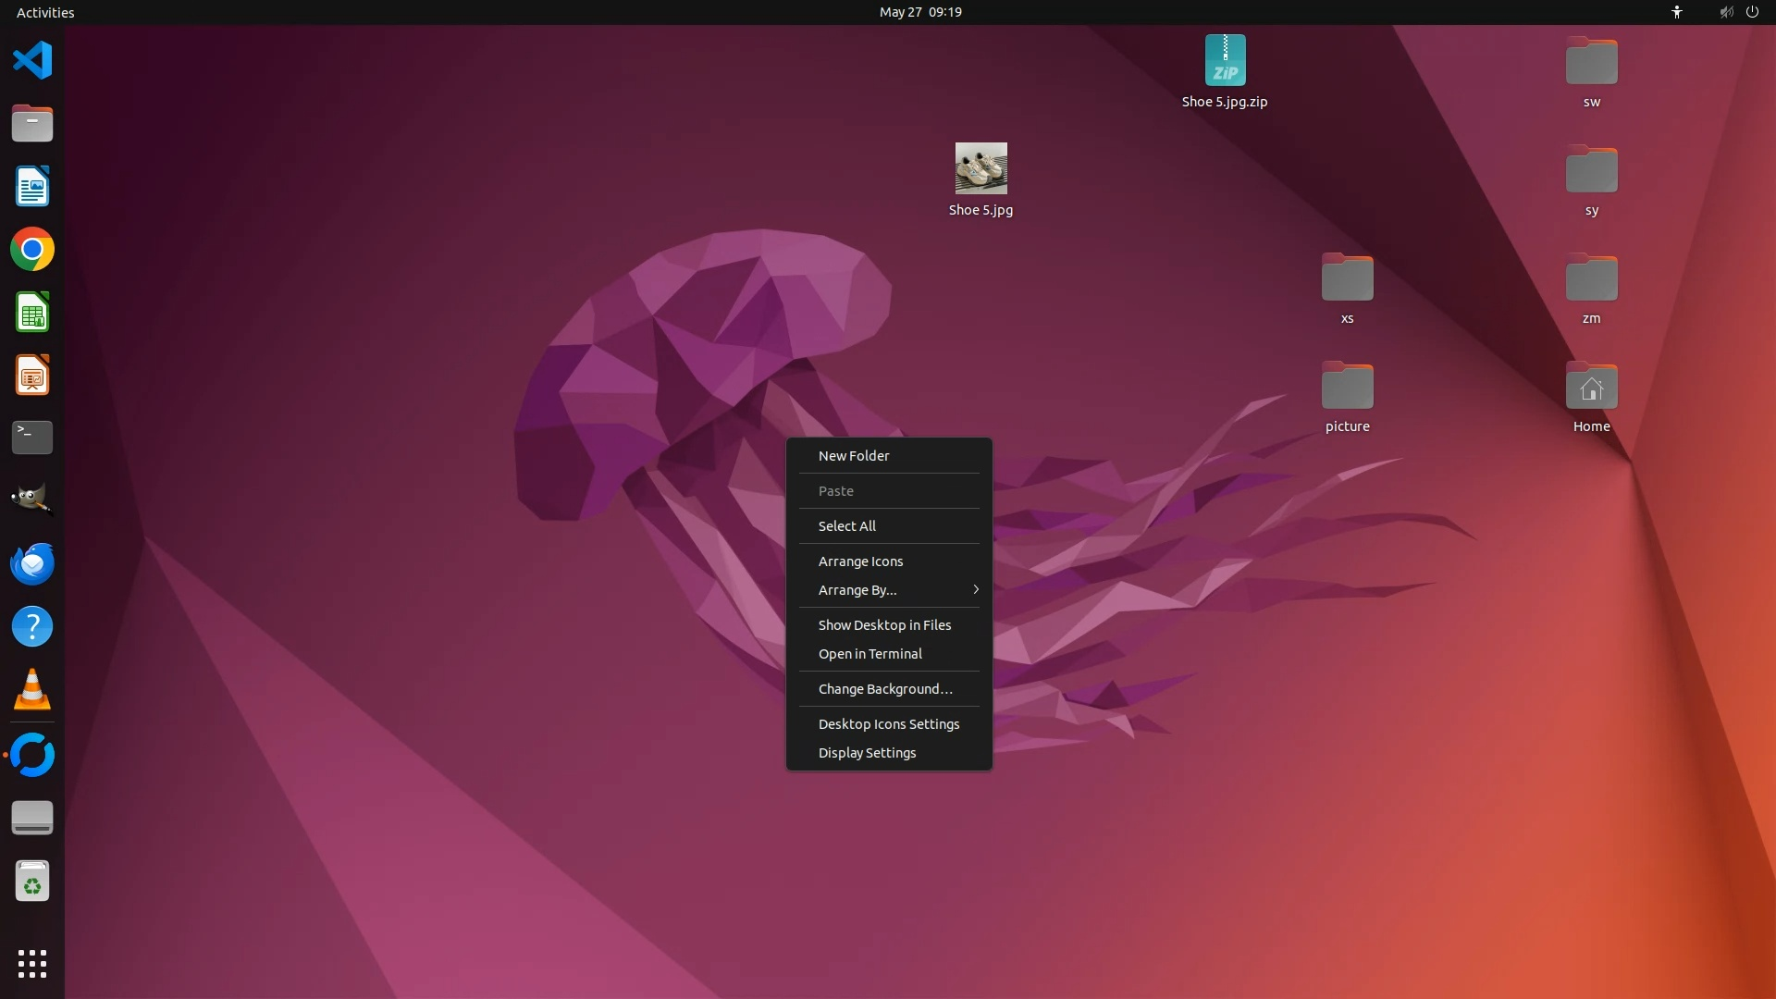Launch VLC media player

(32, 690)
